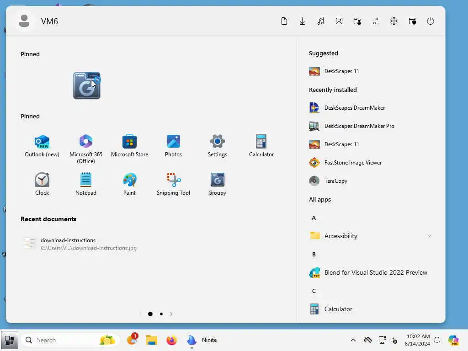Select the first page dot
The height and width of the screenshot is (351, 468).
point(150,314)
